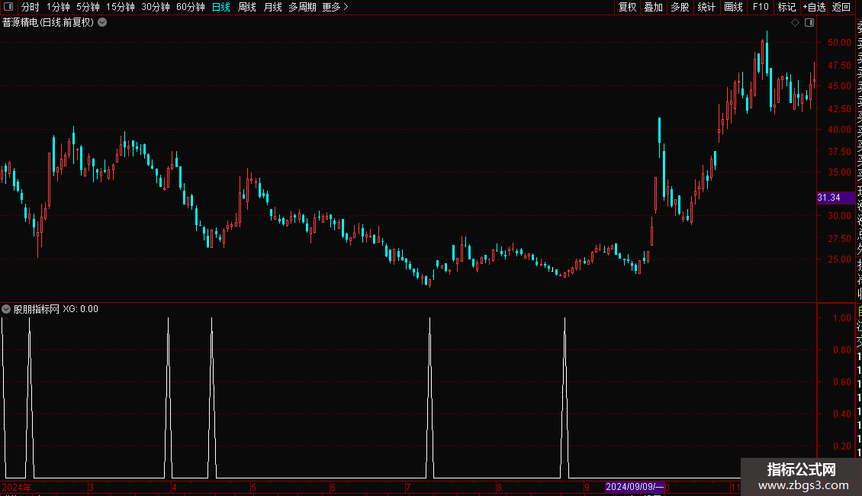The width and height of the screenshot is (862, 496).
Task: Select the 15分钟 timeframe
Action: coord(121,7)
